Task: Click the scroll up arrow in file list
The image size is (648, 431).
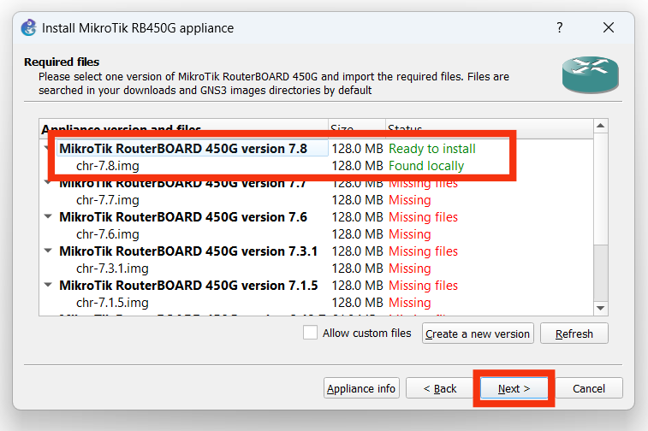Action: (x=601, y=127)
